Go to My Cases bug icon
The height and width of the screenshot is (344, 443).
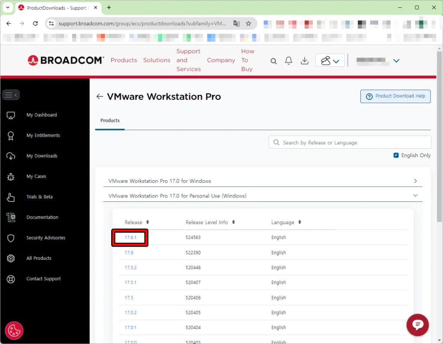pos(11,177)
